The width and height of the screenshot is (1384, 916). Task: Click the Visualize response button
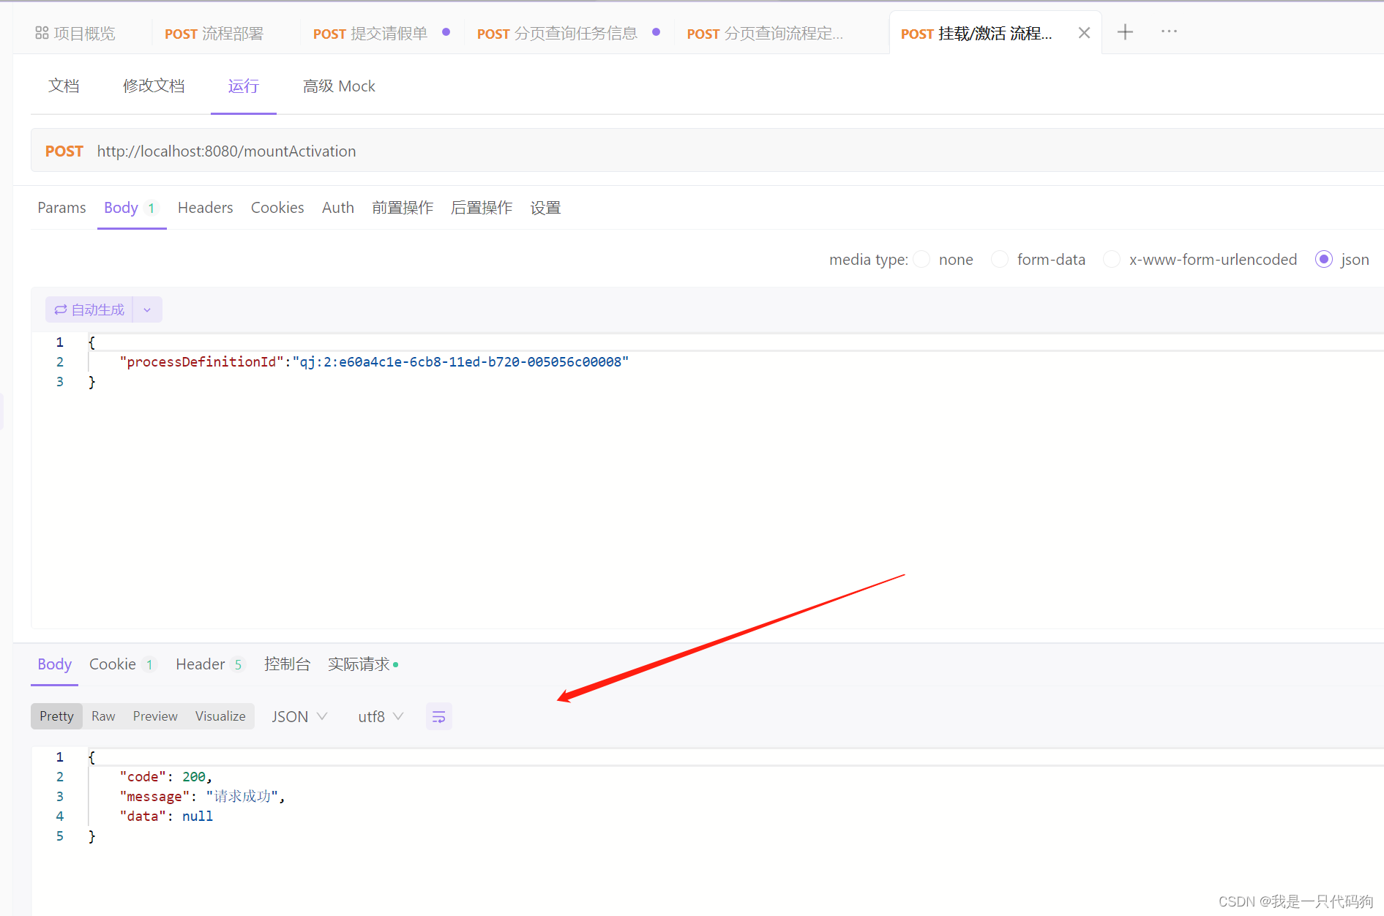[220, 716]
